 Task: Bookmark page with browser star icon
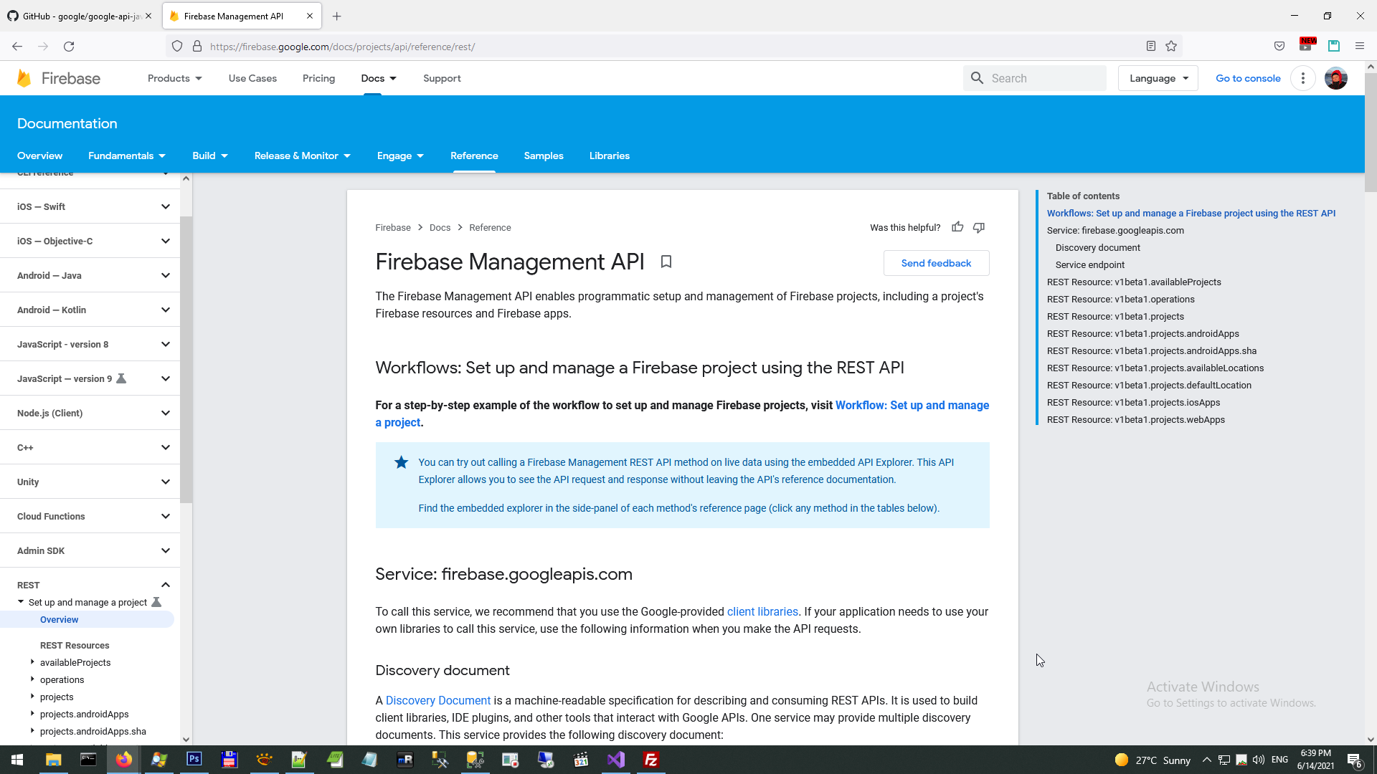click(1171, 47)
